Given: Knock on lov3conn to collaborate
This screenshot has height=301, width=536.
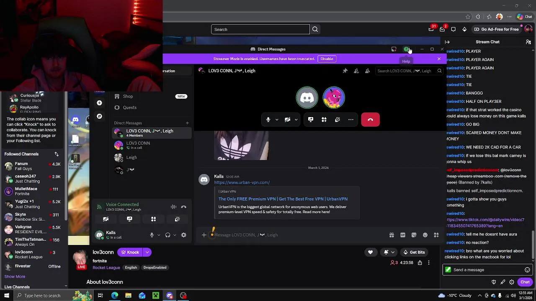Looking at the screenshot, I should tap(130, 252).
